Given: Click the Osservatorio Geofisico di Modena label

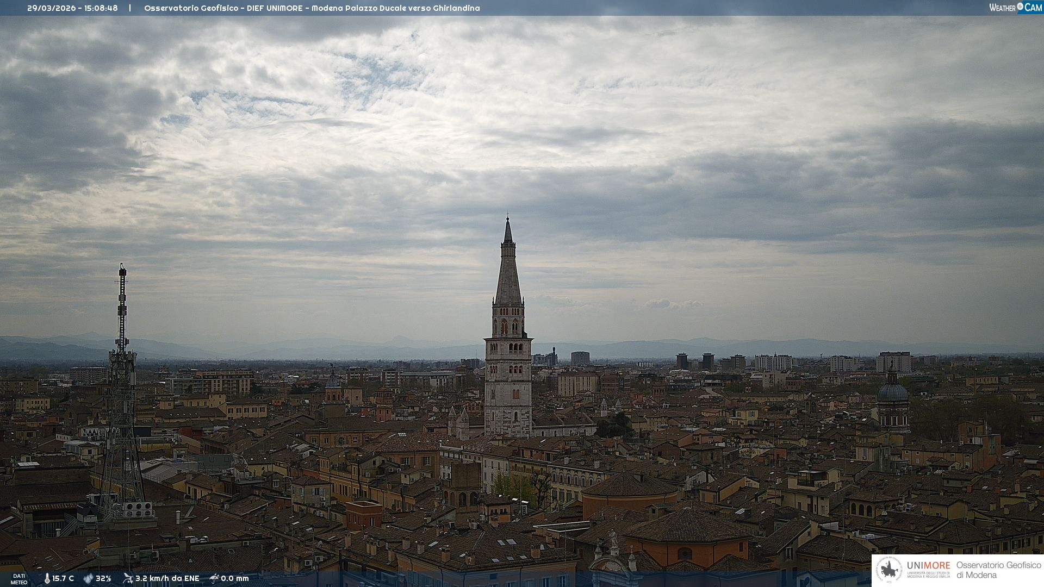Looking at the screenshot, I should tap(998, 570).
